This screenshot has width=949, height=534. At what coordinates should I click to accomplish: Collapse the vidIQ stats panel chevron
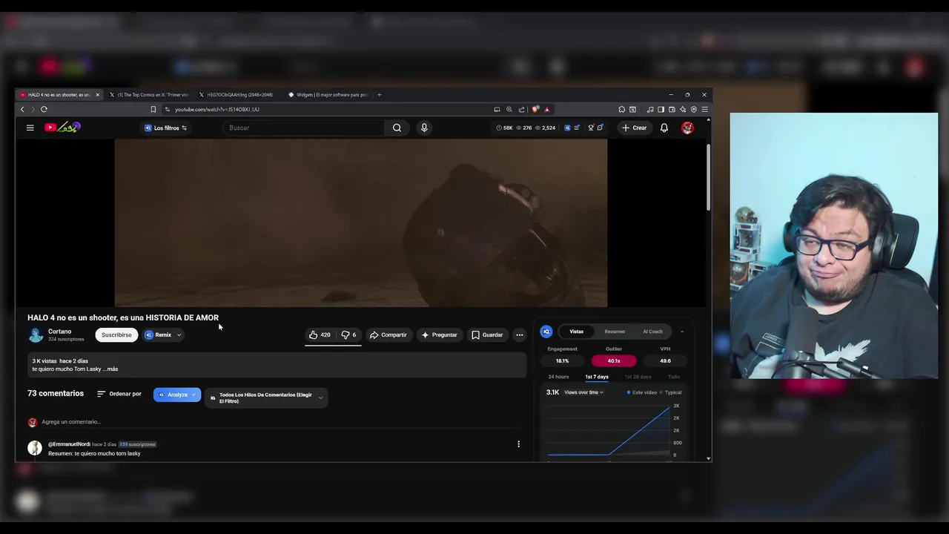point(682,332)
